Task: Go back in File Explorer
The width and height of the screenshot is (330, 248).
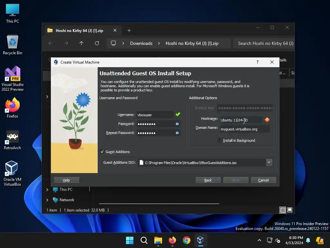Action: click(51, 43)
